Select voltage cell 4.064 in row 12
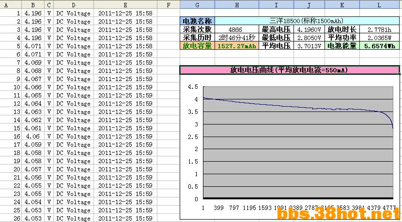Screen dimensions: 402x222 pyautogui.click(x=33, y=103)
